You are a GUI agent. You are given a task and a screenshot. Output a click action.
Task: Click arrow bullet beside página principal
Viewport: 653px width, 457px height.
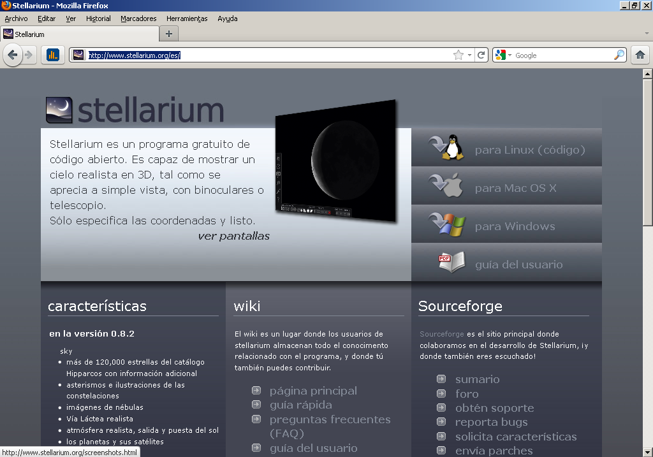point(256,391)
